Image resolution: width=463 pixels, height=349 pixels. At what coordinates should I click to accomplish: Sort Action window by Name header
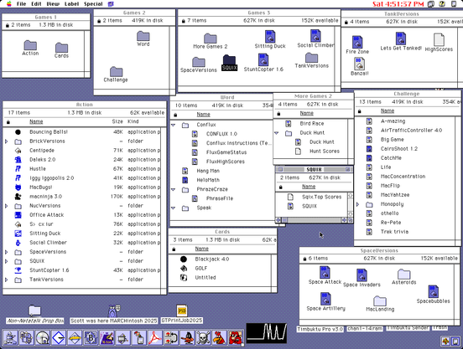36,121
